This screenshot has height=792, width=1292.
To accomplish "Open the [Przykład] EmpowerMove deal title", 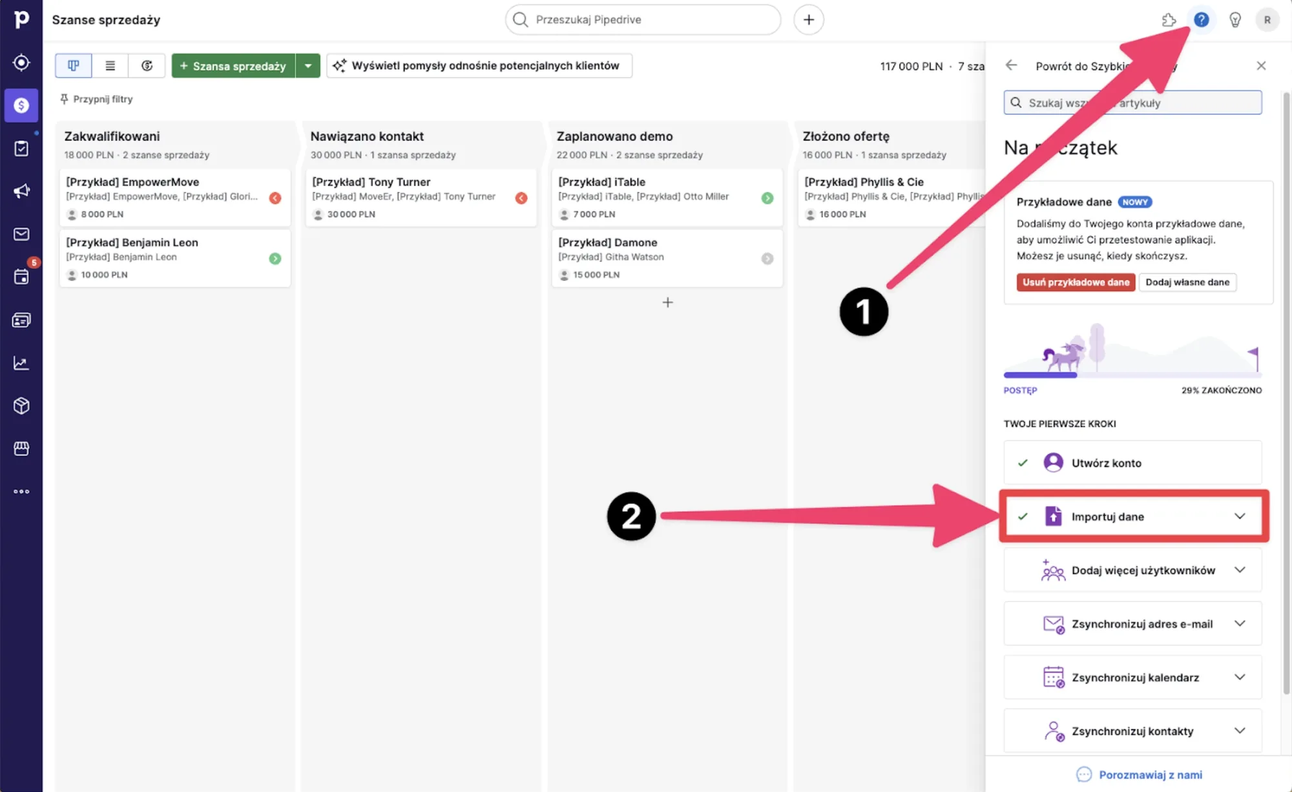I will click(132, 182).
